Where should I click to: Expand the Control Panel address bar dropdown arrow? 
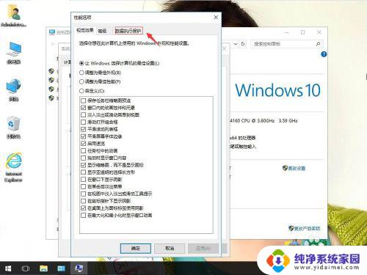pos(236,44)
